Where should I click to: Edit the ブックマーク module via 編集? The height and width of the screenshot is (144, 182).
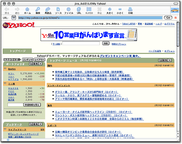36,124
